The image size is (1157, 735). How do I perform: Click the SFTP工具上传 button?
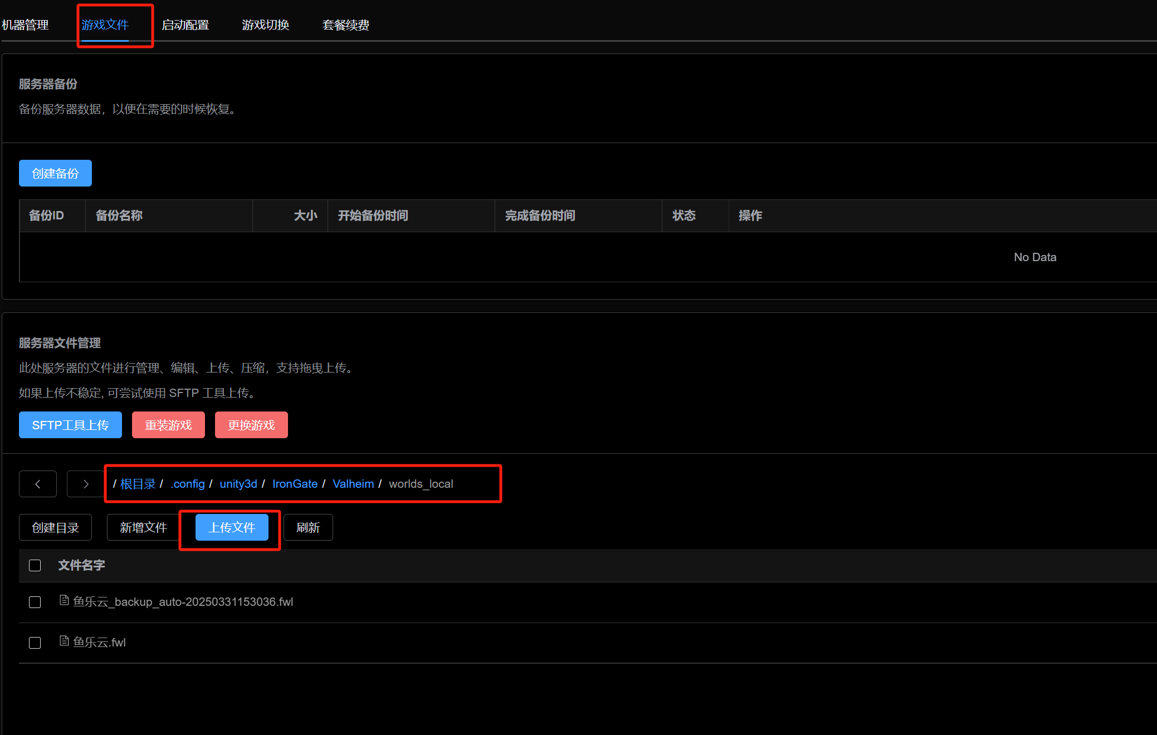70,425
